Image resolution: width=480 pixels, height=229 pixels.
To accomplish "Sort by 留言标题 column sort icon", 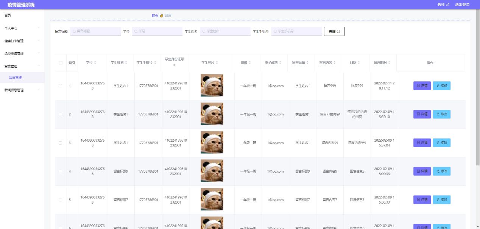I will pyautogui.click(x=308, y=62).
